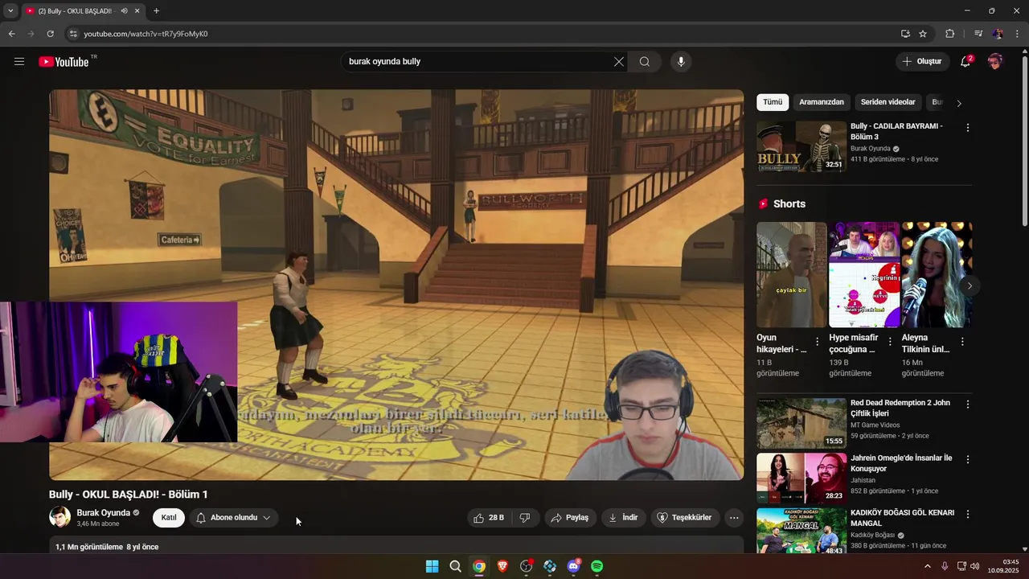Open Jahrein Omegle video thumbnail
1029x579 pixels.
[801, 478]
